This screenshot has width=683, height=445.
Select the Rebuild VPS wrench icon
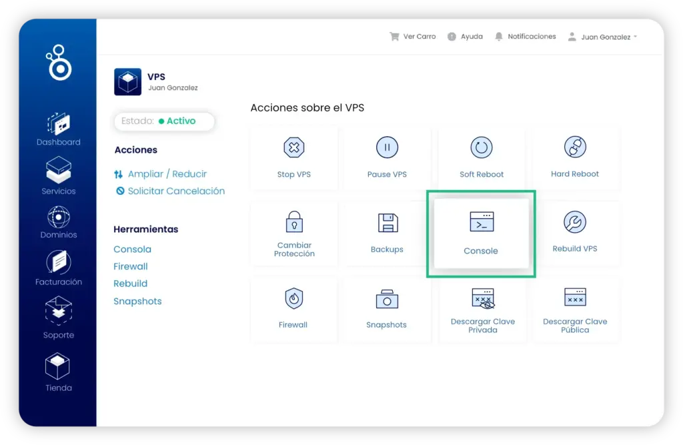pyautogui.click(x=574, y=222)
